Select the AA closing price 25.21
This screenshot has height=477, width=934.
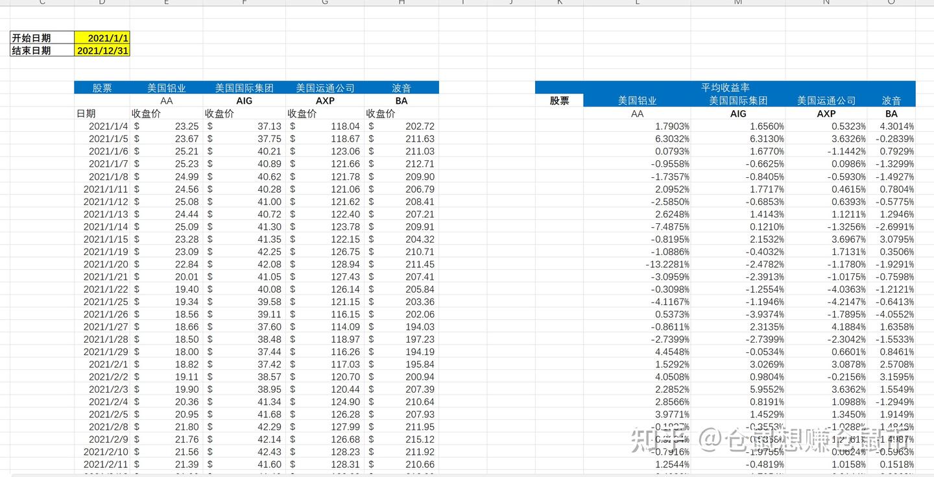point(166,151)
